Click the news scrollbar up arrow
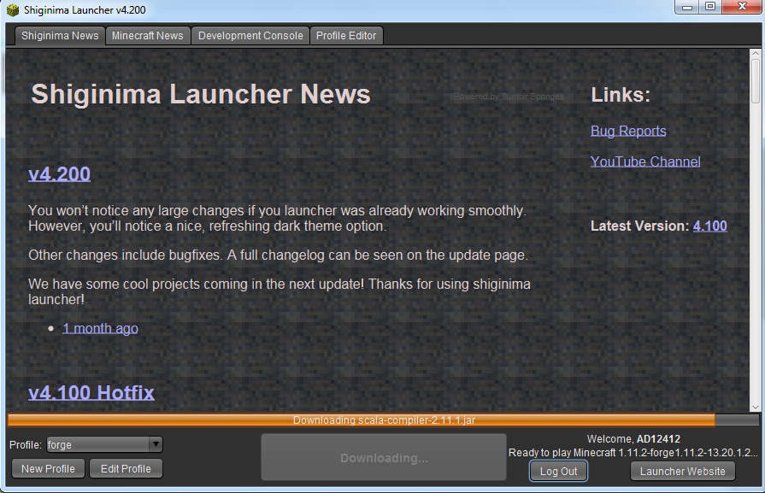The image size is (765, 493). (x=756, y=53)
